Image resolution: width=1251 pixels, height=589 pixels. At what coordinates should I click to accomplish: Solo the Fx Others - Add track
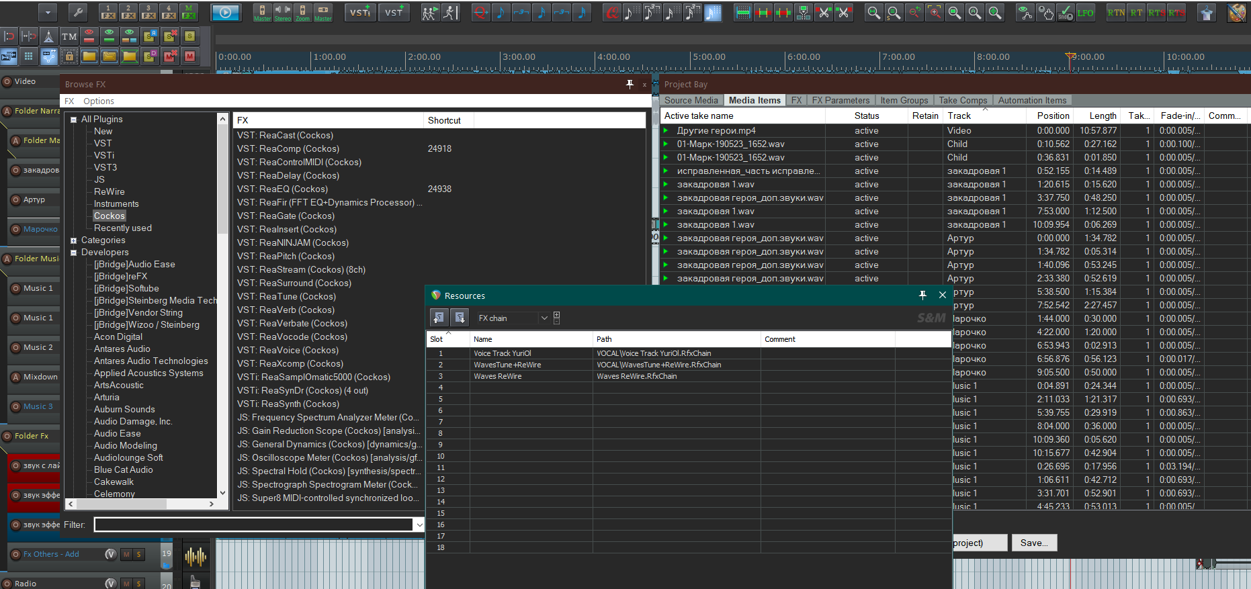pyautogui.click(x=139, y=554)
